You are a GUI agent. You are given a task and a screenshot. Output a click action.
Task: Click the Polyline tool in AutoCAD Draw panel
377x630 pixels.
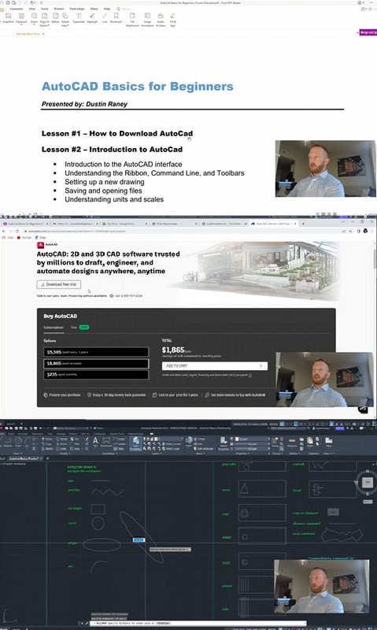pos(8,441)
